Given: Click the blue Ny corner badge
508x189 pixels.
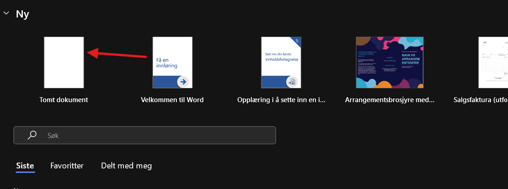Looking at the screenshot, I should (x=296, y=41).
